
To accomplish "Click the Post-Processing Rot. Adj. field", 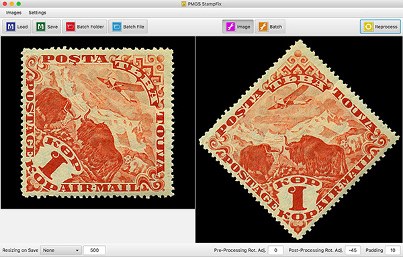I will point(353,250).
